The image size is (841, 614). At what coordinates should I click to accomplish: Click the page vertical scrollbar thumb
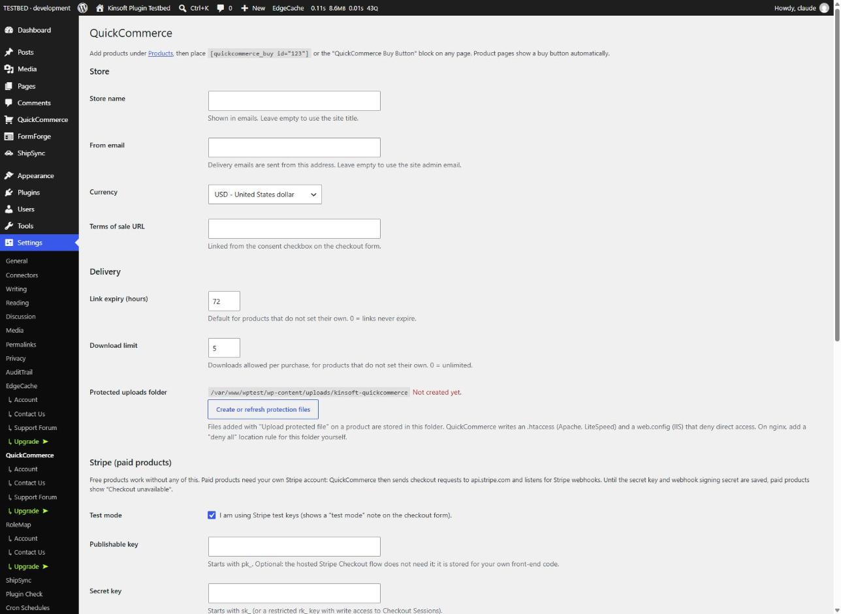(x=837, y=176)
